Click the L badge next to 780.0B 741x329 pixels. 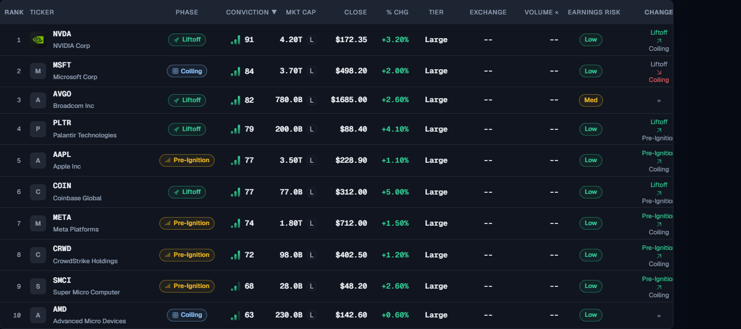312,100
